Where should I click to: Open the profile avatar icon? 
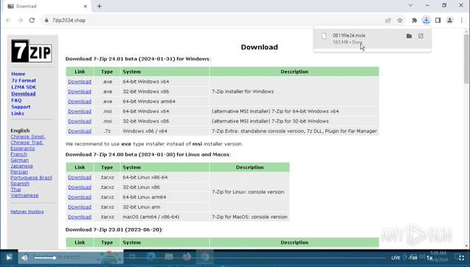click(449, 21)
